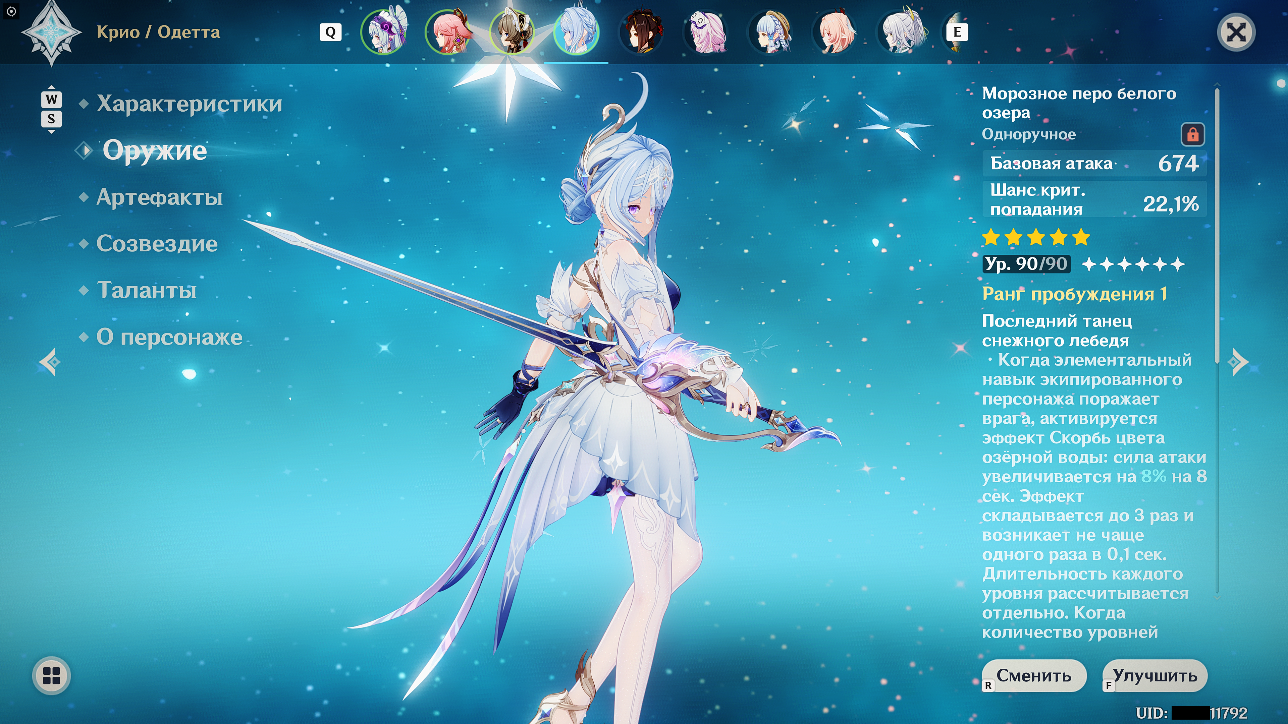Click the E next-character key hint

pyautogui.click(x=957, y=33)
